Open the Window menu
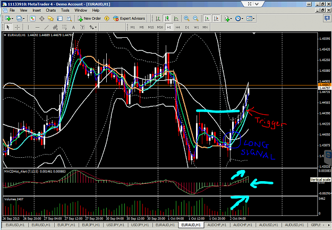The width and height of the screenshot is (332, 230). pos(81,10)
